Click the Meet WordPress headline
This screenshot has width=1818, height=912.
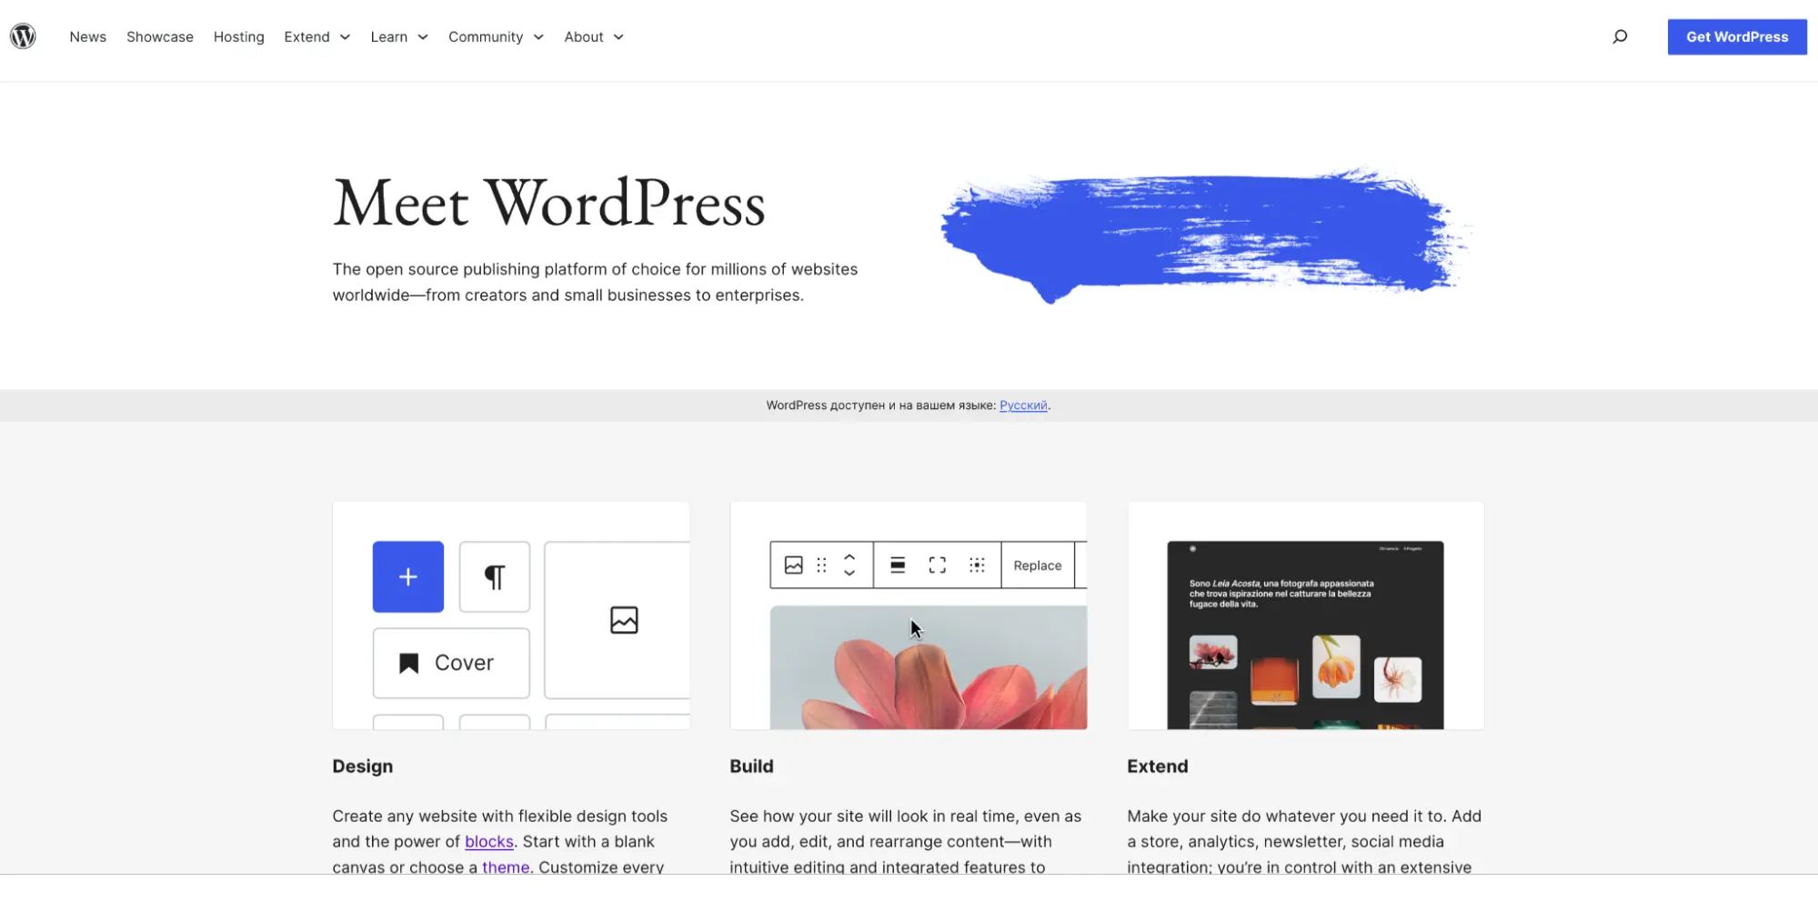pyautogui.click(x=549, y=202)
